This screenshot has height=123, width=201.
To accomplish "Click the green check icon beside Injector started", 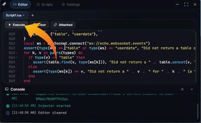I will pyautogui.click(x=8, y=106).
